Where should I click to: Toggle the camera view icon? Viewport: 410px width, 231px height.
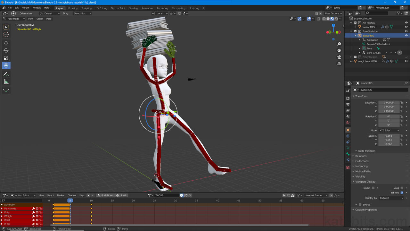point(339,57)
